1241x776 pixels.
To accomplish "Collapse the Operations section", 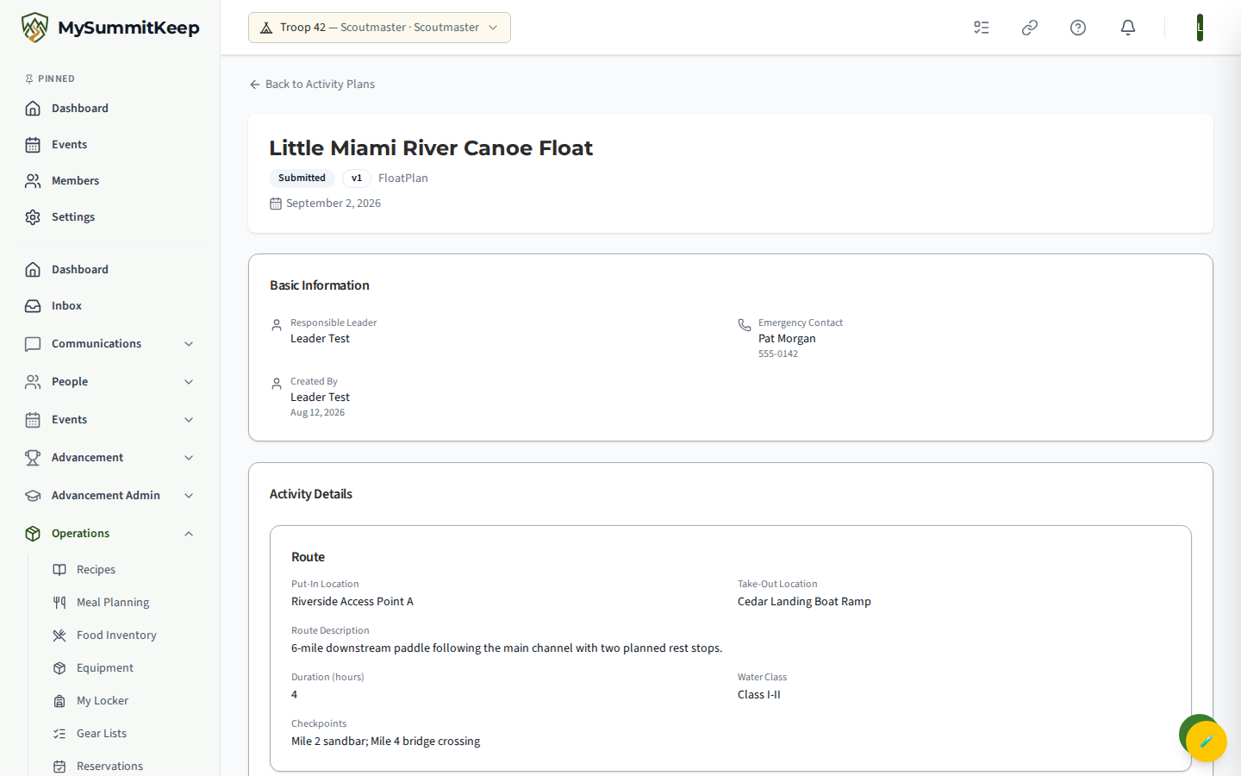I will 110,533.
